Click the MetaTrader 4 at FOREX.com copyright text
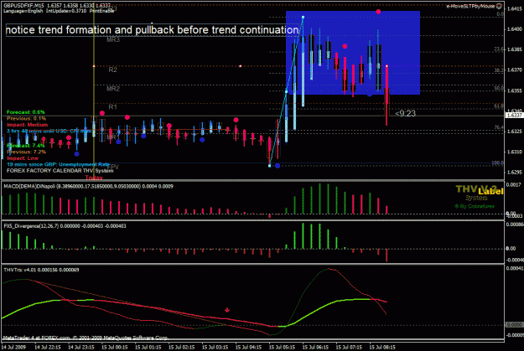The height and width of the screenshot is (351, 524). [x=86, y=338]
